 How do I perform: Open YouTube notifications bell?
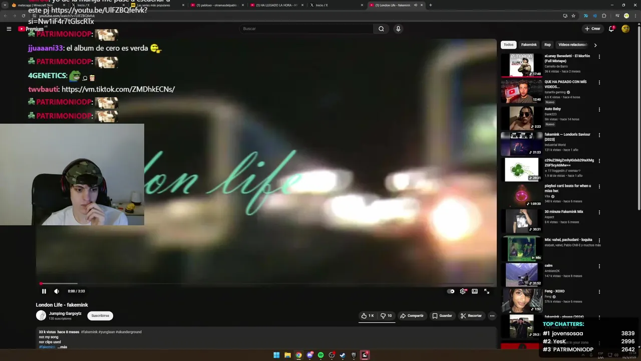pos(611,29)
